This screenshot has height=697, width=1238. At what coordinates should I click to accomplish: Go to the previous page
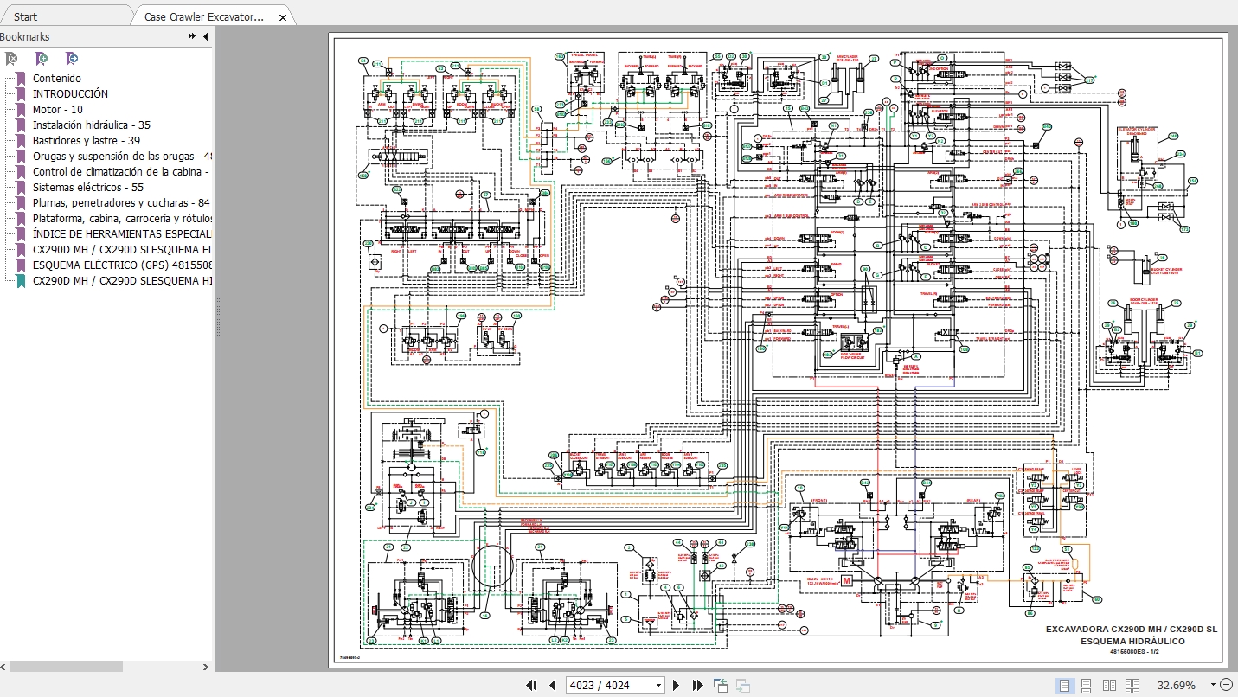coord(552,686)
